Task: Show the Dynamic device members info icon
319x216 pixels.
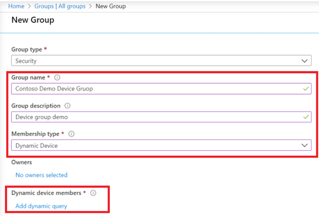Action: point(93,193)
